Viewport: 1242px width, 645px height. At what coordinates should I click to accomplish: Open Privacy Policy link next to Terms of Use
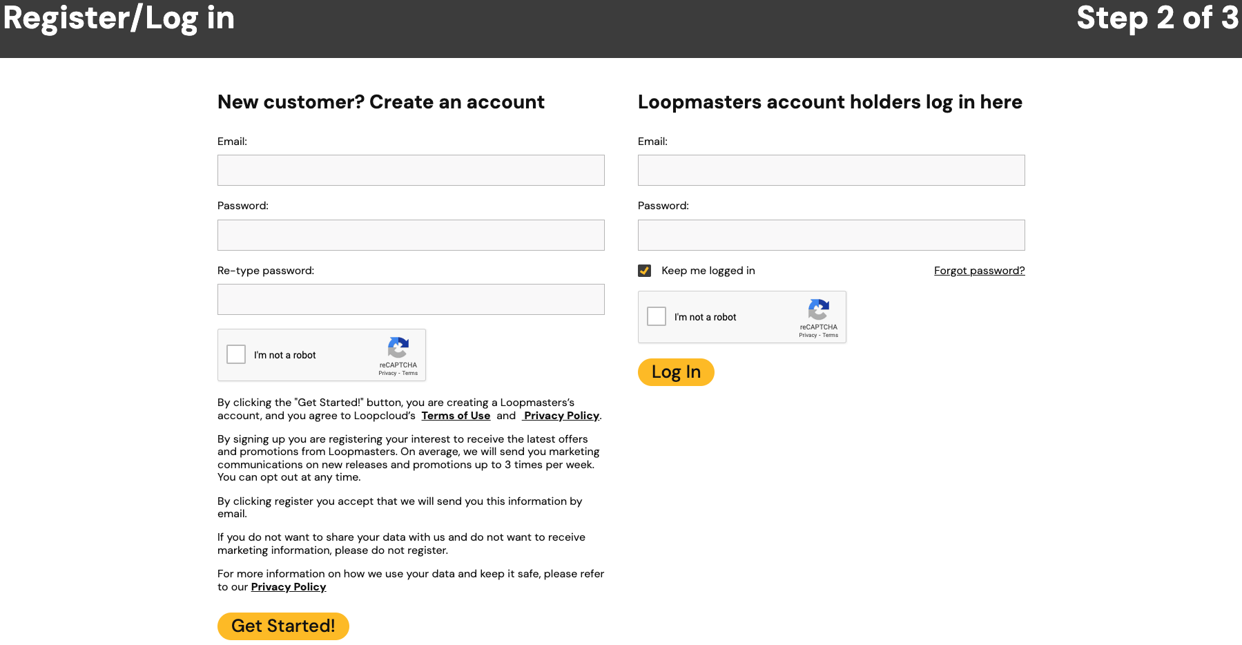click(x=561, y=416)
